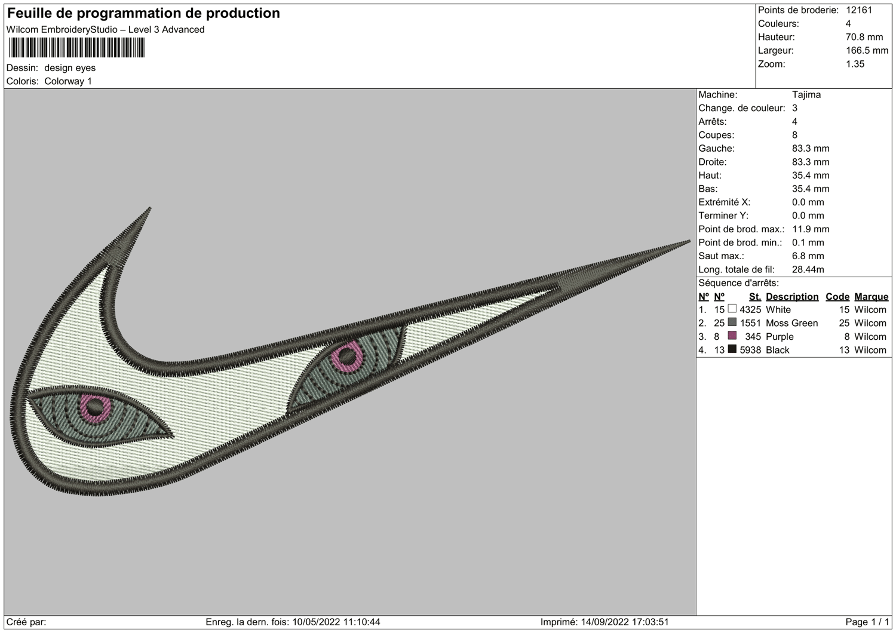
Task: Click the height value '70.8 mm'
Action: click(864, 37)
